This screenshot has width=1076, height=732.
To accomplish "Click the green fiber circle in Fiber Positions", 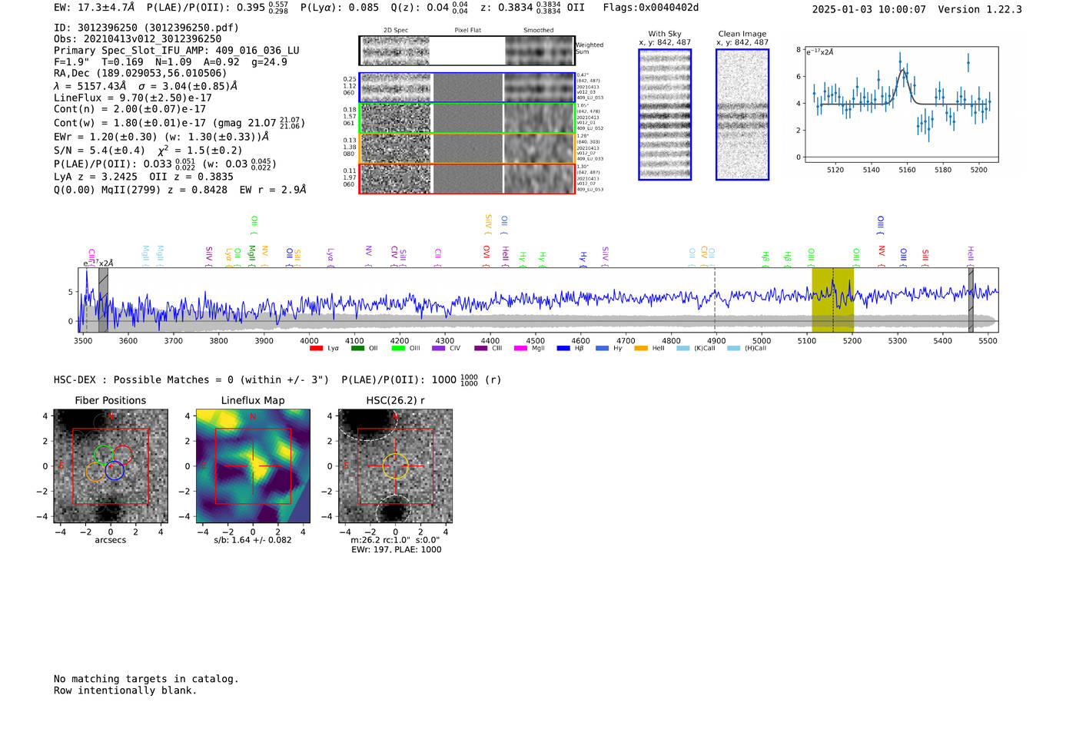I will 103,454.
